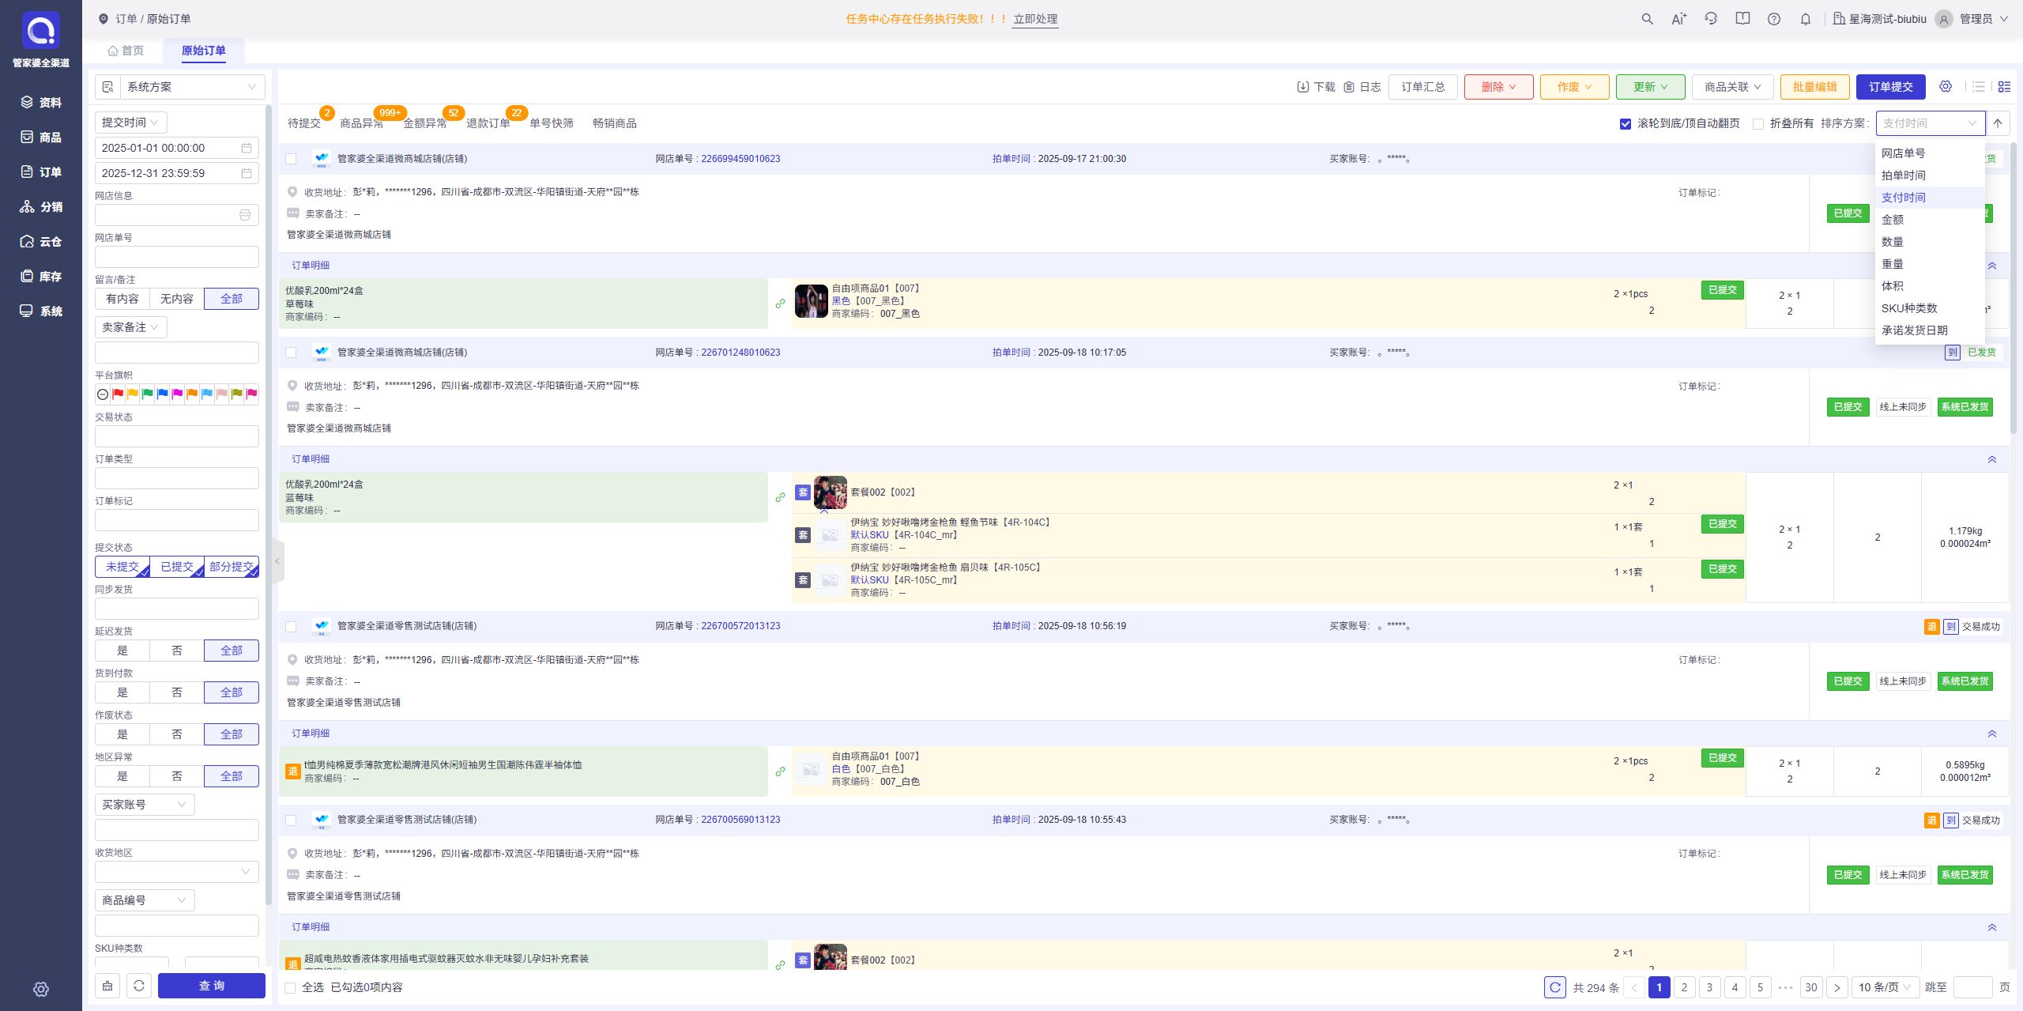Image resolution: width=2023 pixels, height=1011 pixels.
Task: Open the 商品 sidebar module
Action: 41,137
